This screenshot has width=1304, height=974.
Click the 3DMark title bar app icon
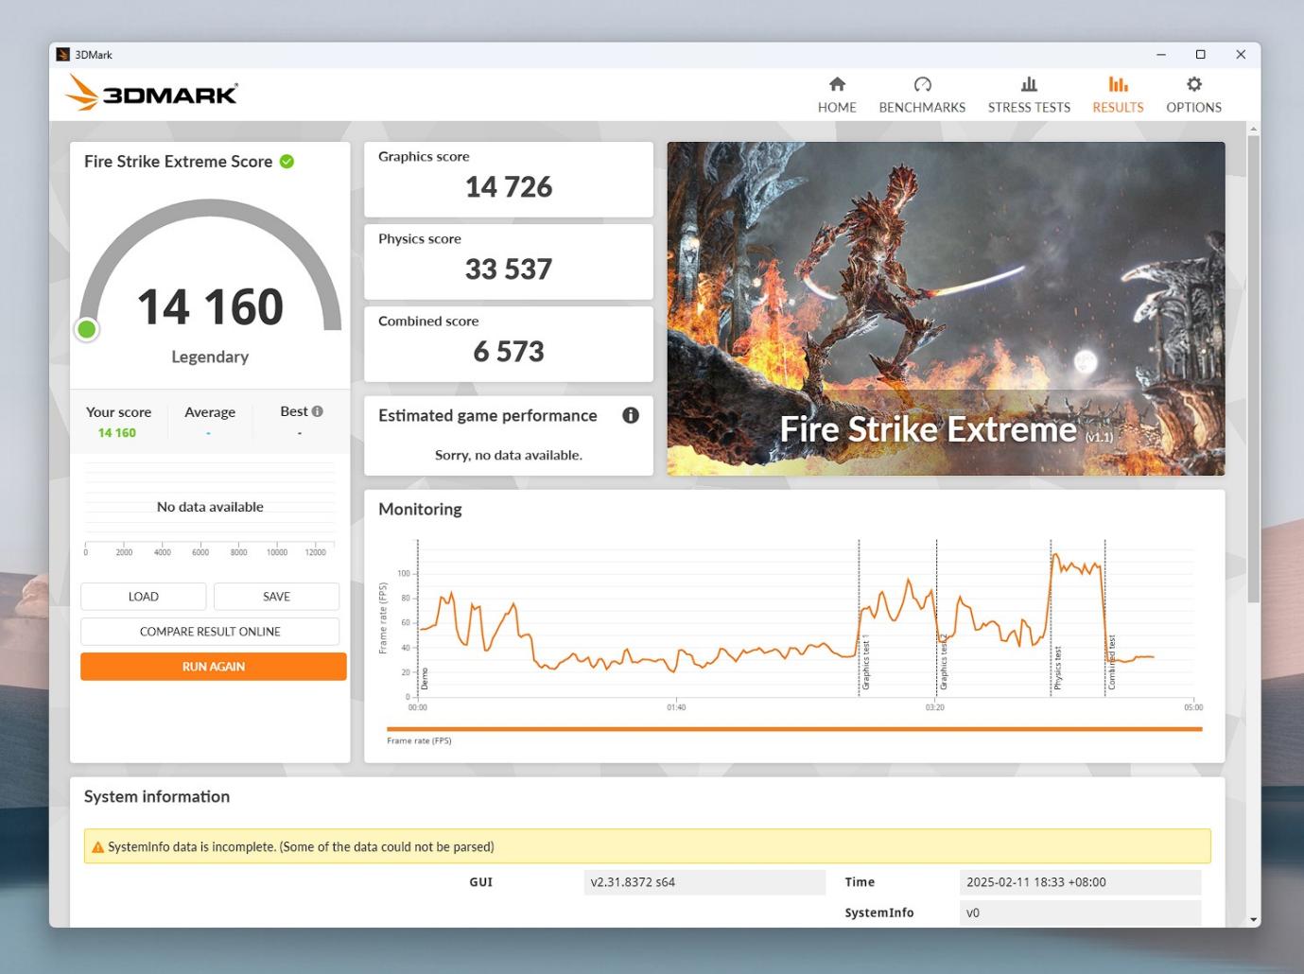tap(63, 55)
